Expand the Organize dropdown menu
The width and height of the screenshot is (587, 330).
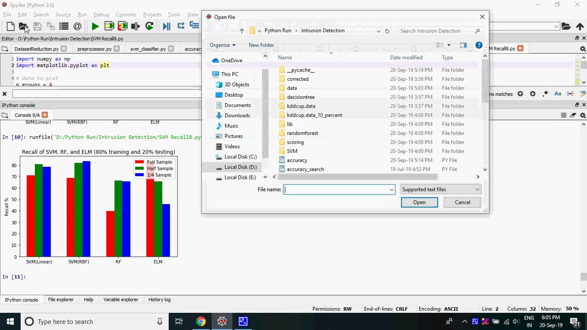click(x=222, y=45)
